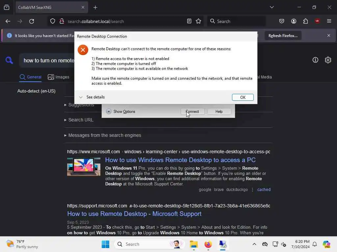Open How to use Remote Desktop - Microsoft Support

pos(134,214)
